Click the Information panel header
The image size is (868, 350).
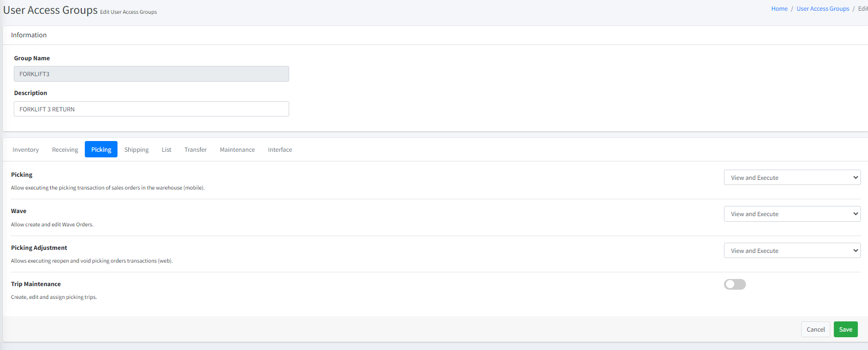(x=29, y=35)
